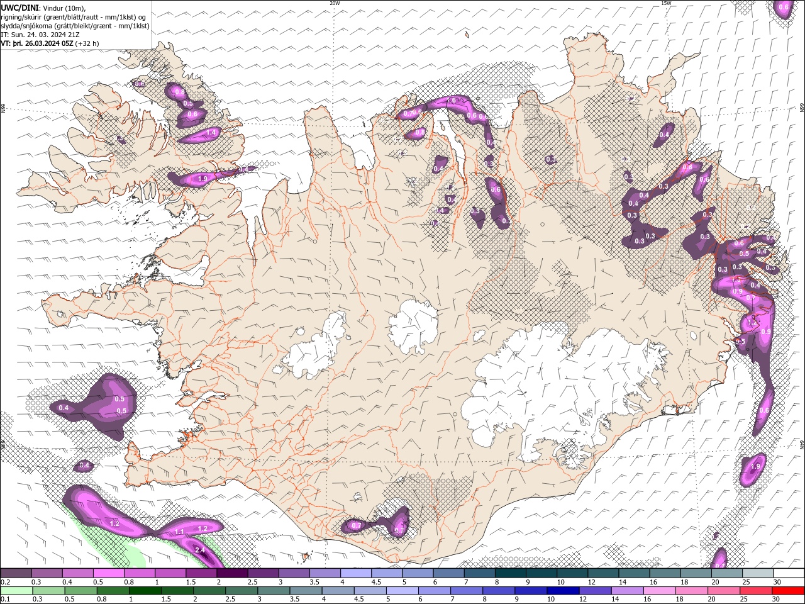Click the 'rigning/skúrir' legend description line
The image size is (805, 604).
click(x=72, y=17)
